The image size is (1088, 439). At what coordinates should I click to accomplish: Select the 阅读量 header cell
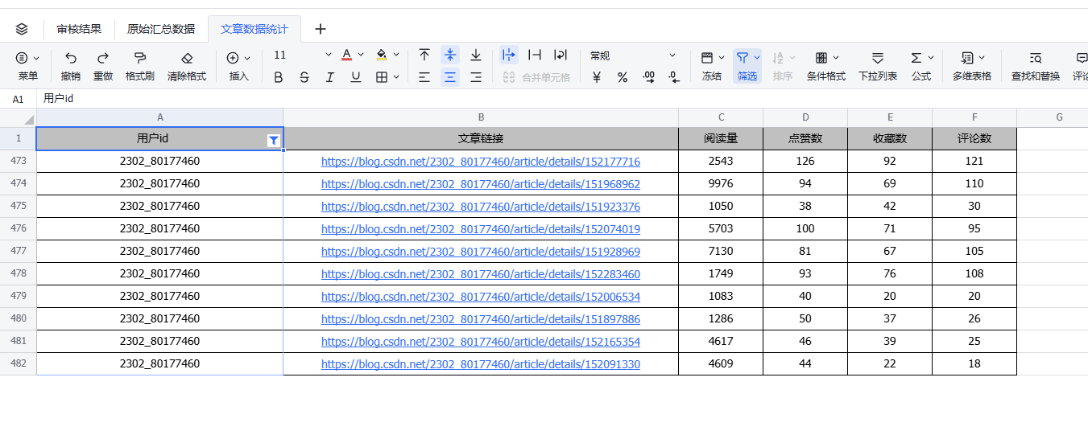click(721, 138)
